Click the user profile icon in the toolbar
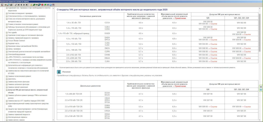 pos(2,5)
